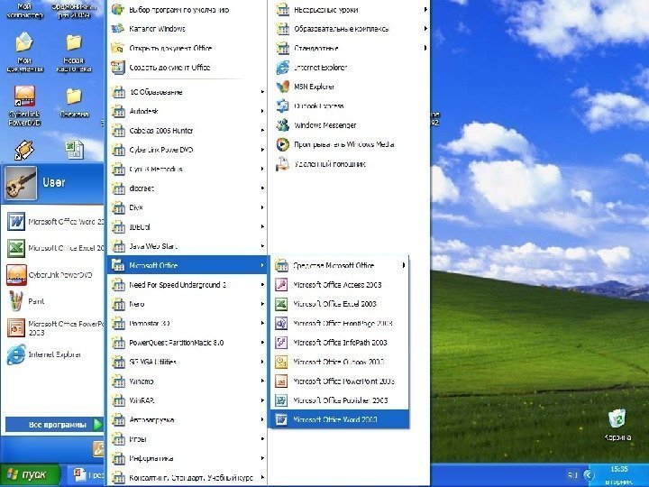The image size is (649, 487).
Task: Open Мои документы desktop icon
Action: point(24,52)
